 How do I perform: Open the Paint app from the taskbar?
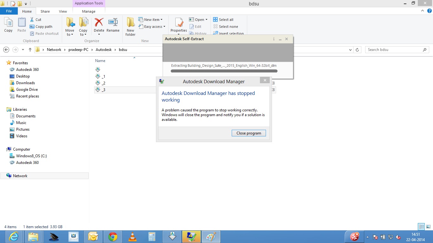(x=211, y=237)
